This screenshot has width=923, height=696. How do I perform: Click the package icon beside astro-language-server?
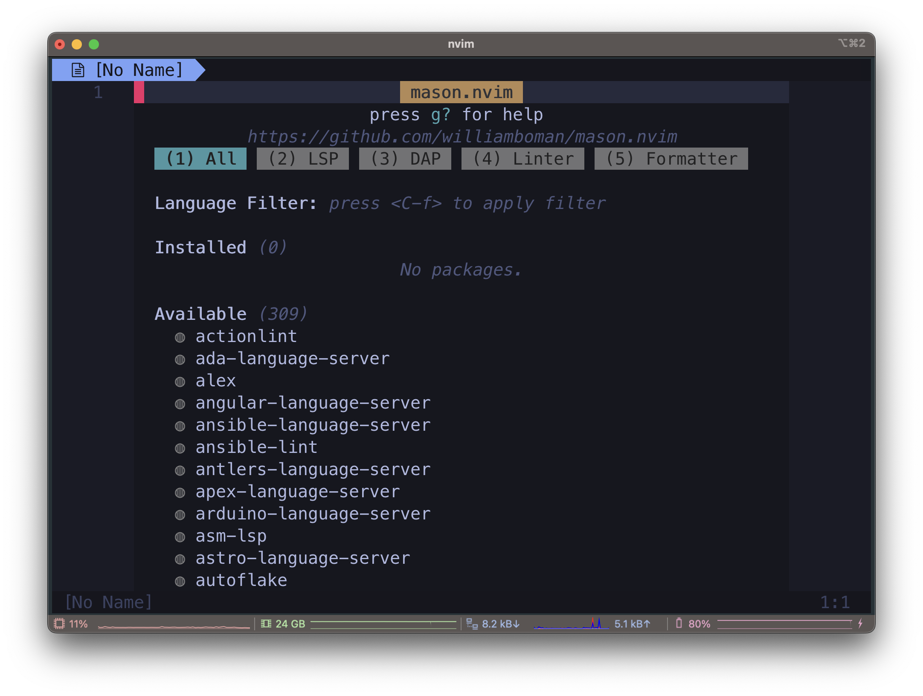pos(180,559)
